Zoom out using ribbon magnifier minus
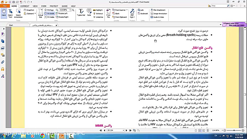The image size is (247, 139). (x=57, y=10)
